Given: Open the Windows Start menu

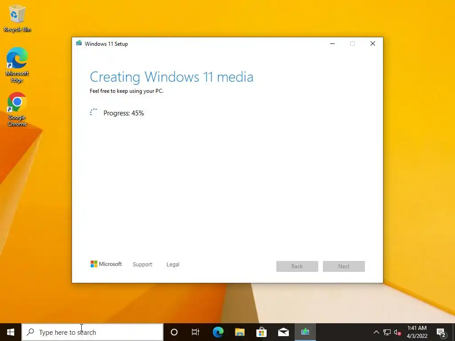Looking at the screenshot, I should coord(11,332).
